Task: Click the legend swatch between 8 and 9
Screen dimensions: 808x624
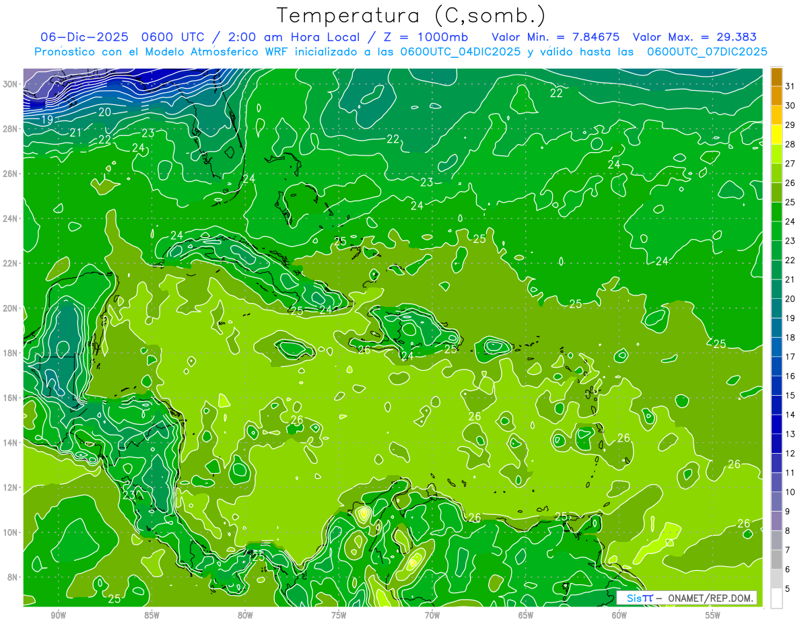Action: click(776, 521)
